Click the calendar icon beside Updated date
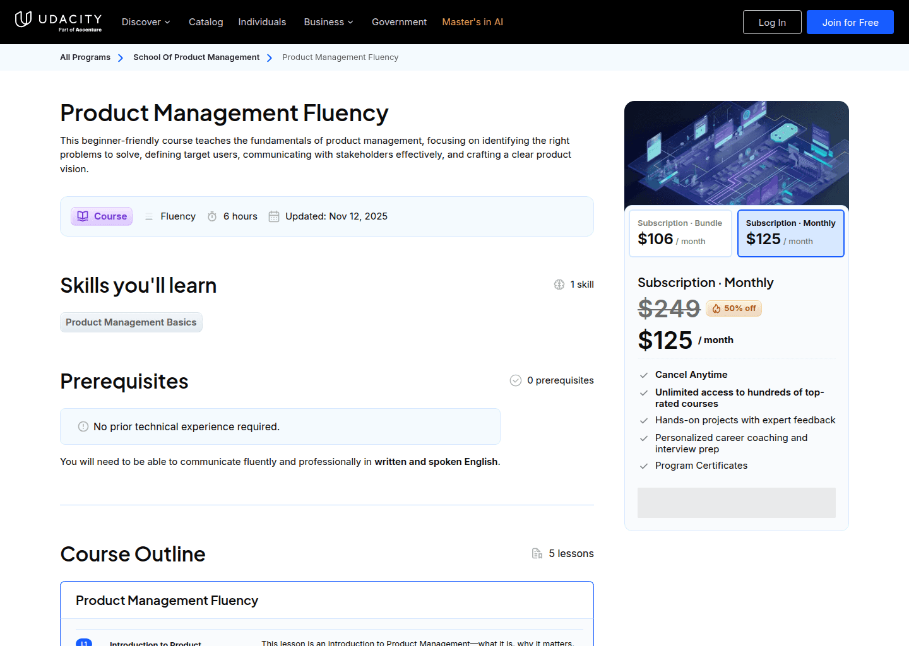 click(274, 216)
